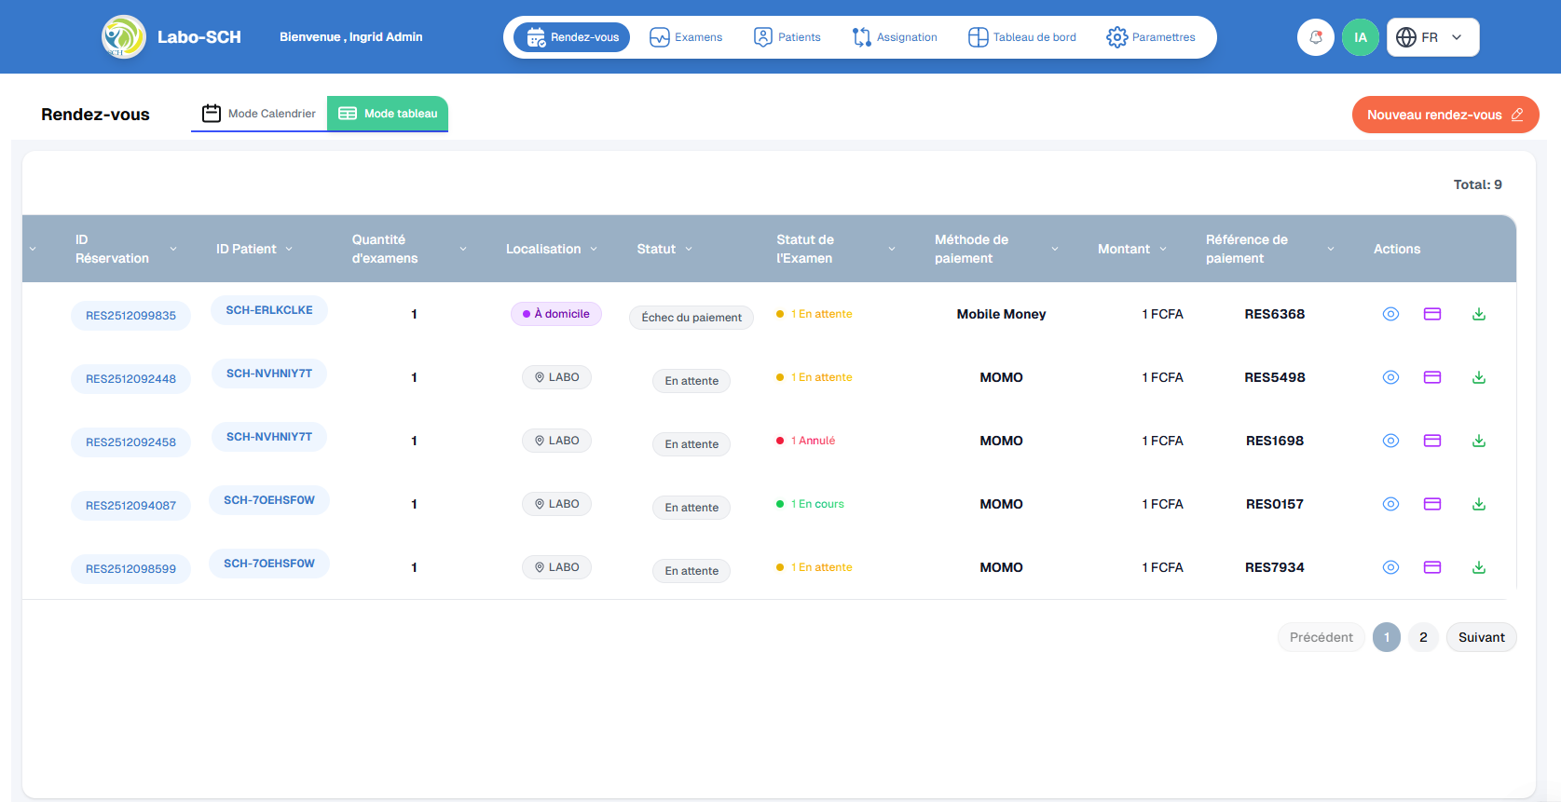The width and height of the screenshot is (1561, 802).
Task: Click the IA user avatar
Action: tap(1360, 37)
